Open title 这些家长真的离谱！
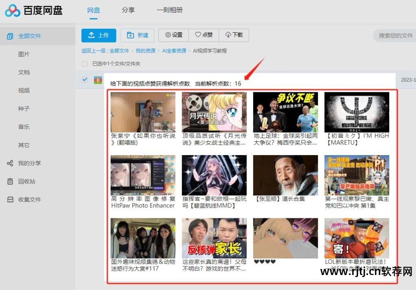416x290 pixels. (x=214, y=265)
